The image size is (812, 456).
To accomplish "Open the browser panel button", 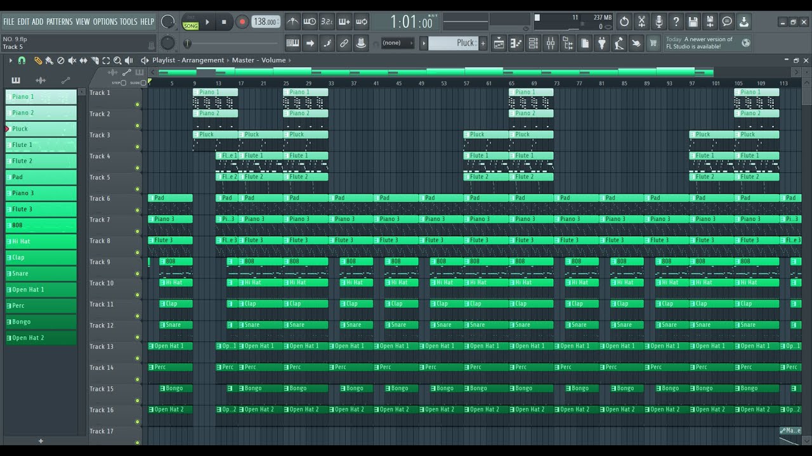I will point(568,43).
